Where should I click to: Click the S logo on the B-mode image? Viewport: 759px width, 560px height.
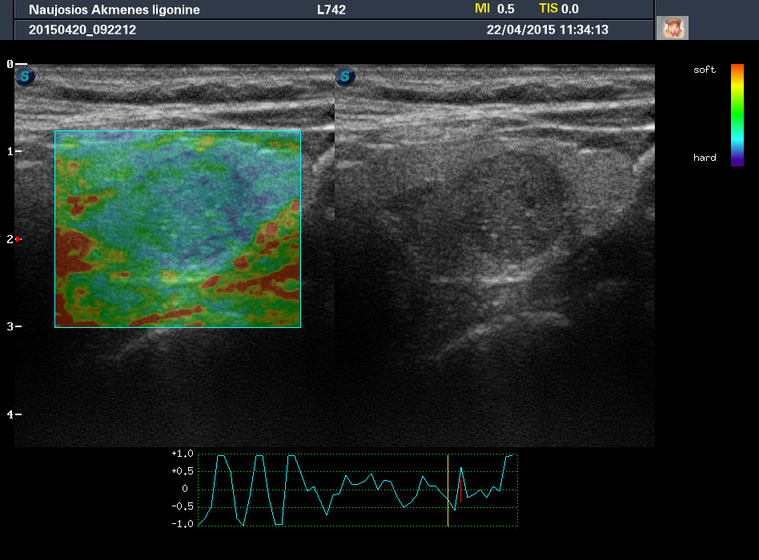coord(345,77)
